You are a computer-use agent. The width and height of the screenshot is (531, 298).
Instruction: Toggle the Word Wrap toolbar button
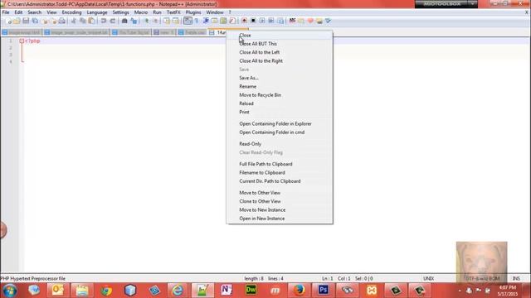[x=188, y=21]
